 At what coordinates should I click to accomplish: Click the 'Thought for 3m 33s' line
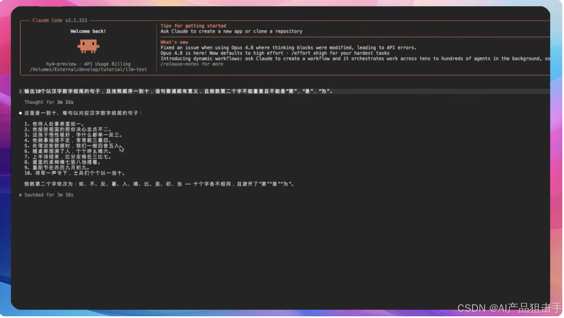click(x=49, y=102)
